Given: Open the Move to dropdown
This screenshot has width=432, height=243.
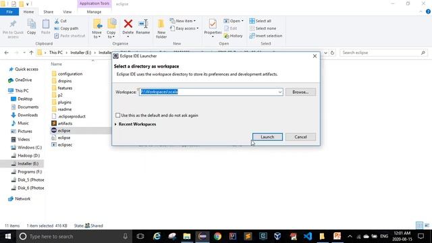Looking at the screenshot, I should pos(97,28).
